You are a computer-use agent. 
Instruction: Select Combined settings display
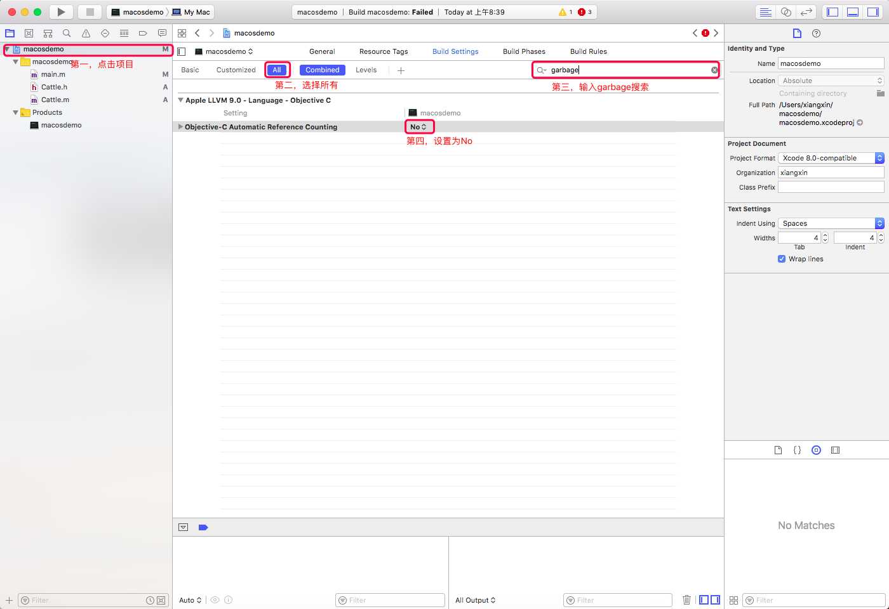323,70
